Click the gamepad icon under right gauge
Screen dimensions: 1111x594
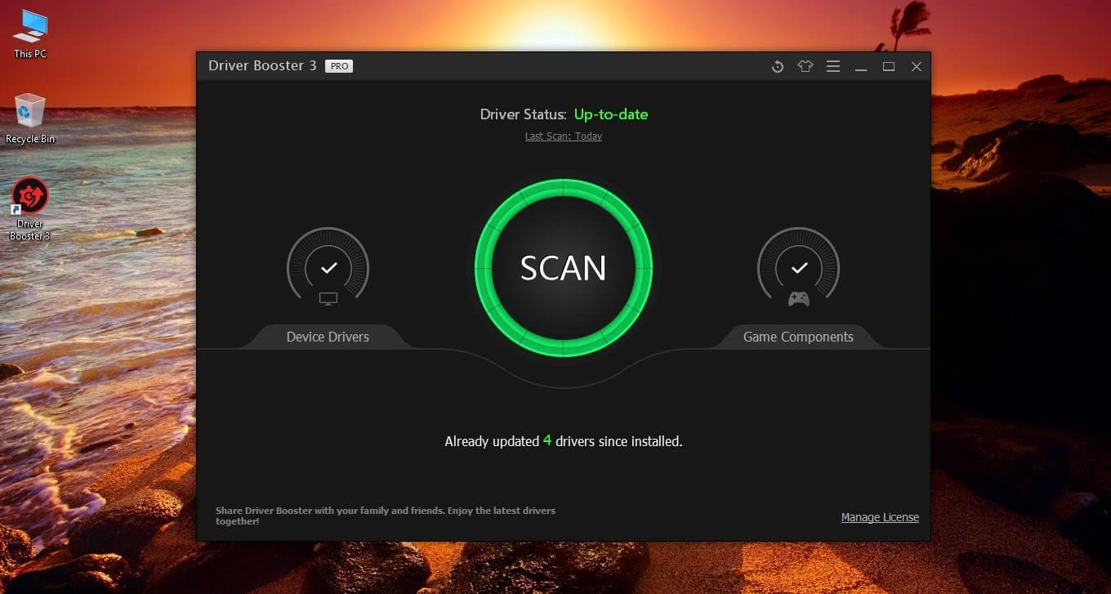point(799,299)
